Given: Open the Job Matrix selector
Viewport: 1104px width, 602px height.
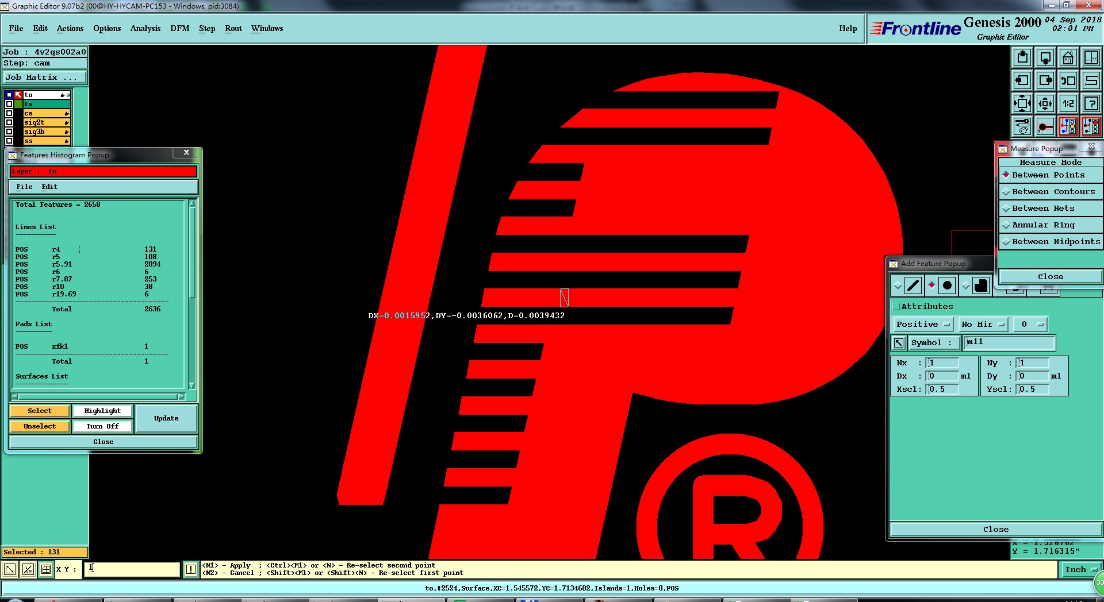Looking at the screenshot, I should (x=45, y=78).
